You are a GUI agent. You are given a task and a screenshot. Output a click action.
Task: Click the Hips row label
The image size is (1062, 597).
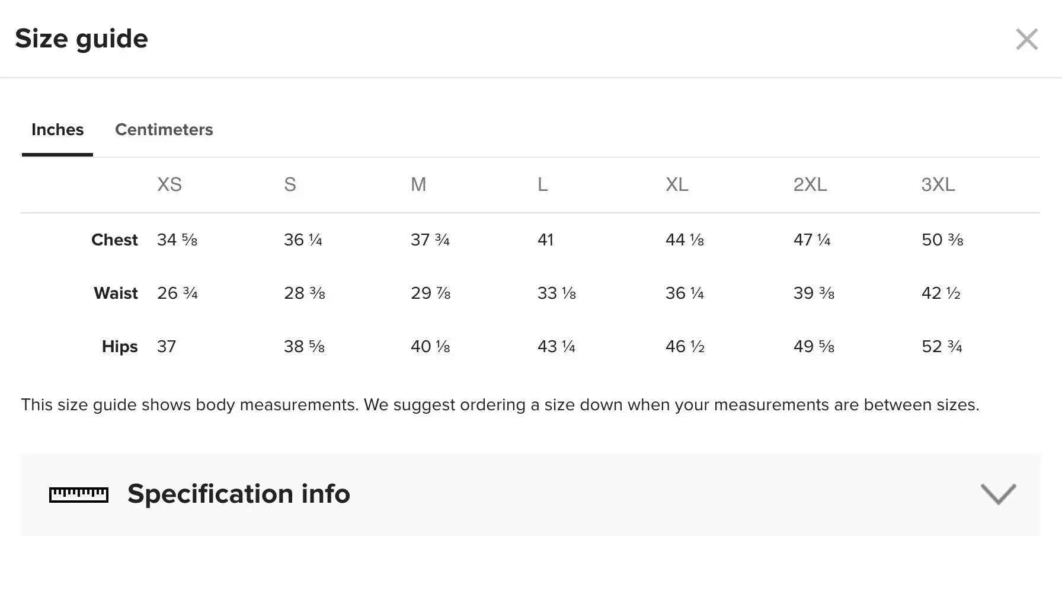click(120, 347)
